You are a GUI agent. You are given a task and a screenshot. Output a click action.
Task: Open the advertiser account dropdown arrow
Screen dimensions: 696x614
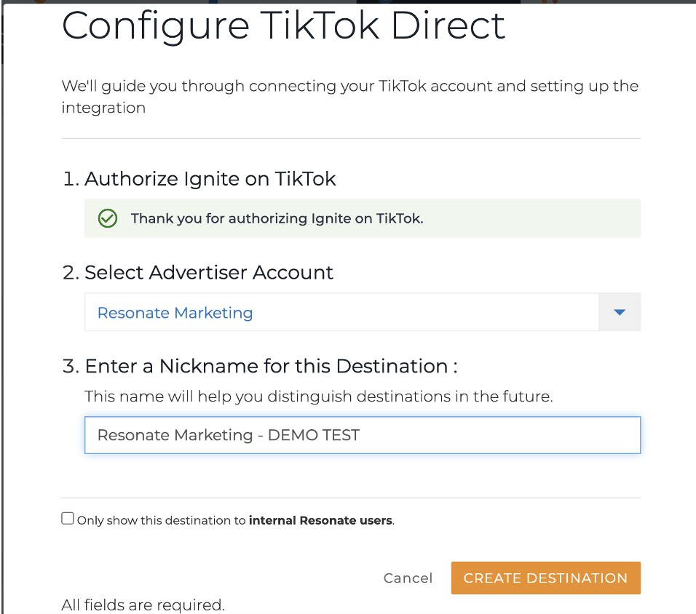pos(620,312)
